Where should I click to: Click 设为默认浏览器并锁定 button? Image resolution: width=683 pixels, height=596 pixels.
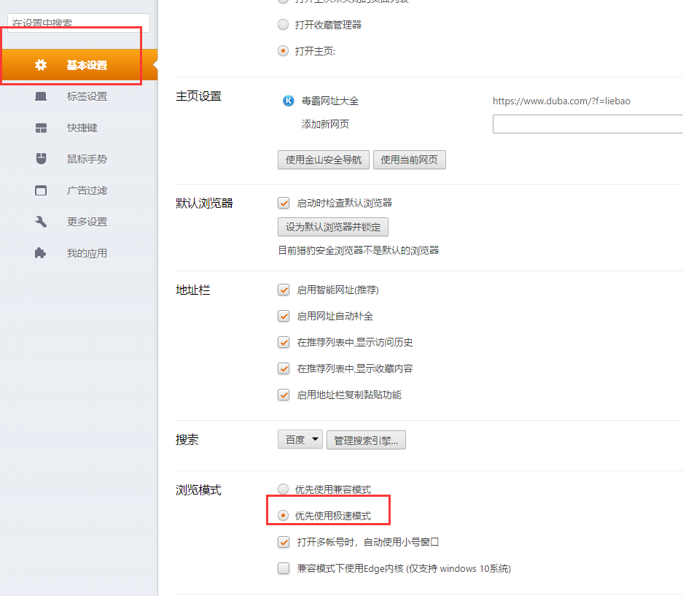[x=332, y=227]
